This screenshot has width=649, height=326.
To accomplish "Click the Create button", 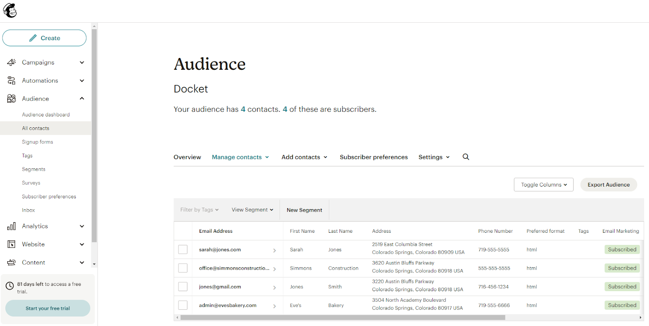I will tap(44, 38).
